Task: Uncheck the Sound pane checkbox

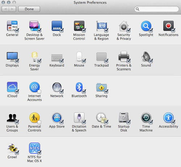Action: [x=151, y=61]
